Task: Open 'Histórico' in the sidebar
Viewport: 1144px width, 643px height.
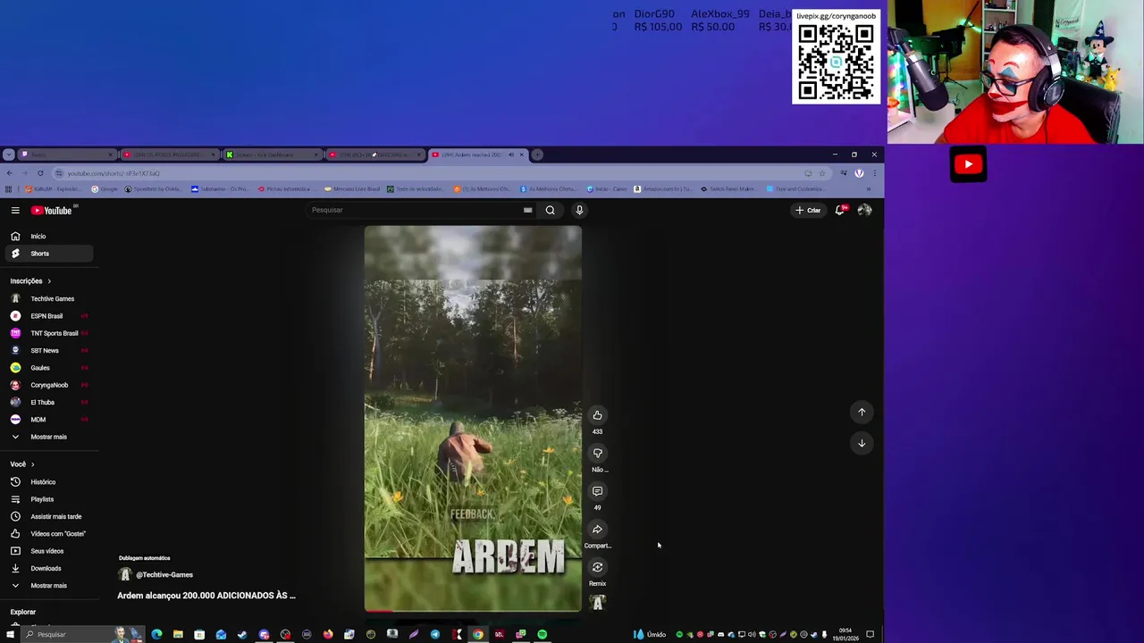Action: pyautogui.click(x=49, y=482)
